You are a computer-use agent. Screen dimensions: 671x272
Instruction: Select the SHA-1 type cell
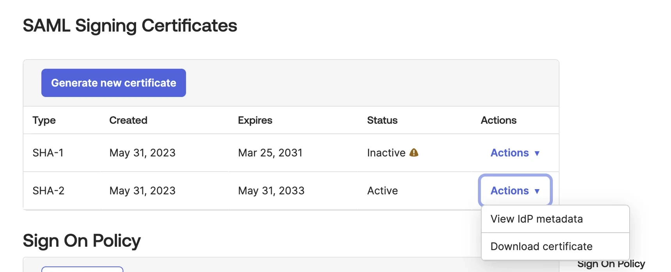tap(48, 153)
